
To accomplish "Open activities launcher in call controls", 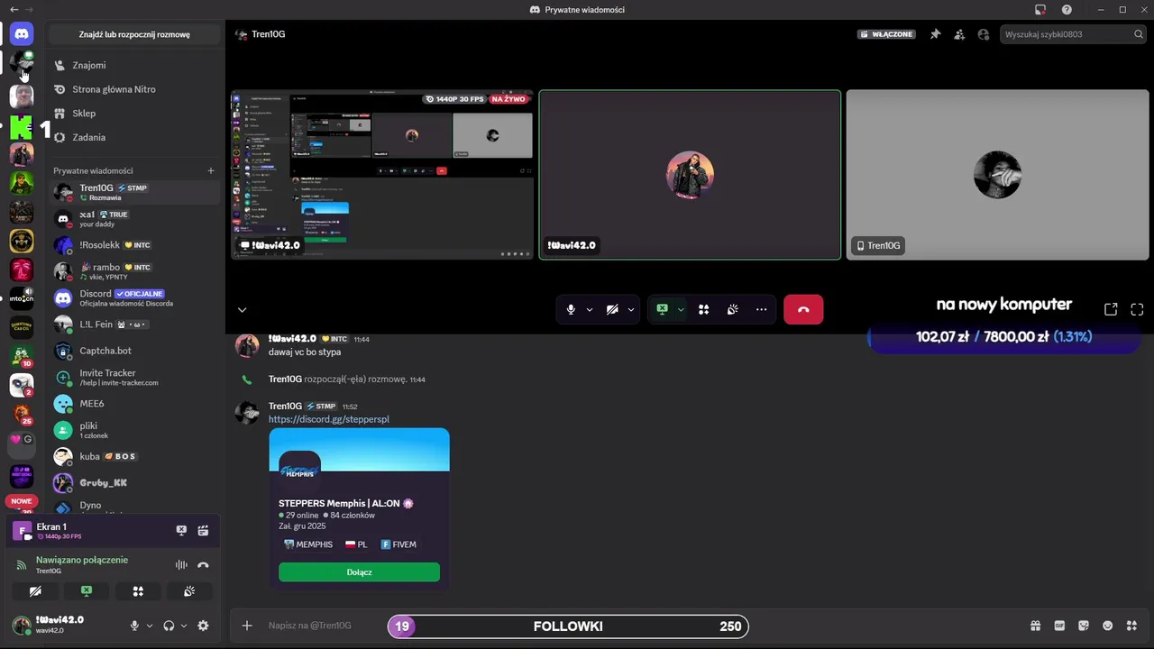I will [704, 309].
